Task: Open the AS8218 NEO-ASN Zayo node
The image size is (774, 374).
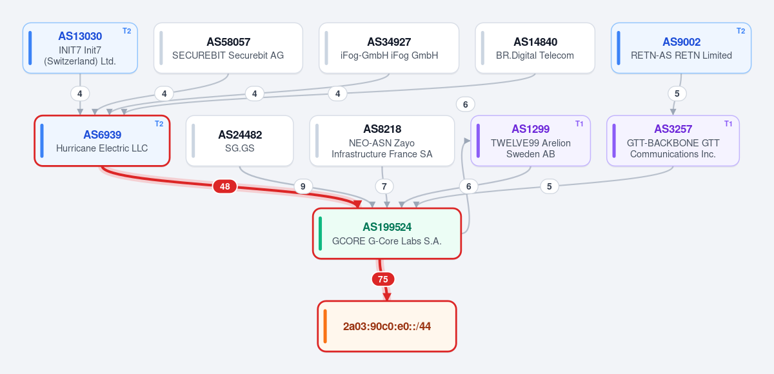Action: tap(382, 141)
